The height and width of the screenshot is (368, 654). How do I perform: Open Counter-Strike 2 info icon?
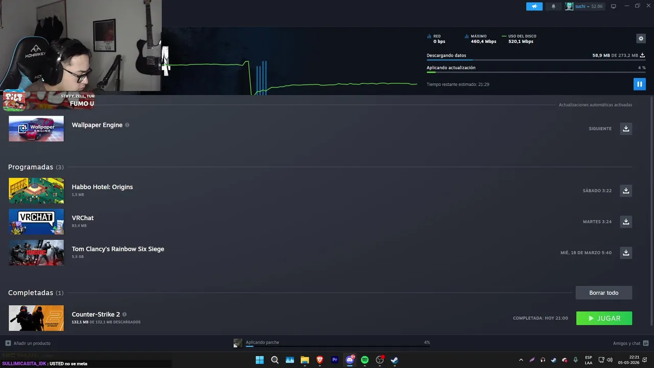click(x=124, y=314)
